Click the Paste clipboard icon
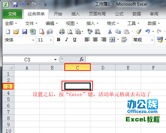Image resolution: width=166 pixels, height=133 pixels. (x=127, y=32)
